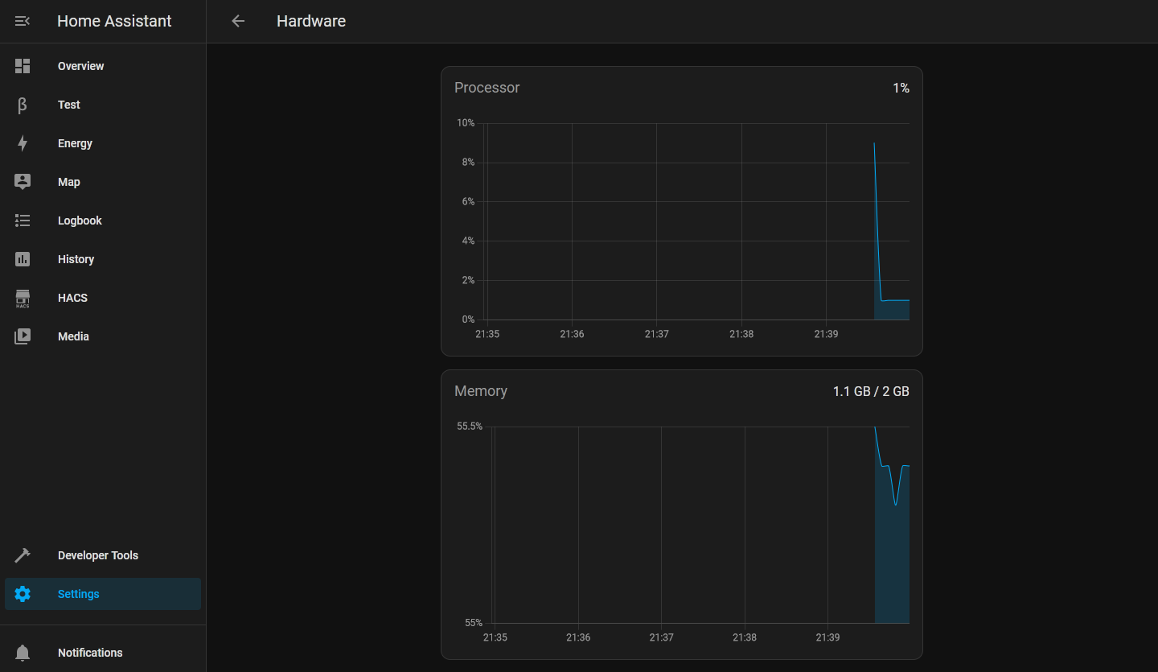Open the Media play icon
Screen dimensions: 1158x672
[x=23, y=336]
